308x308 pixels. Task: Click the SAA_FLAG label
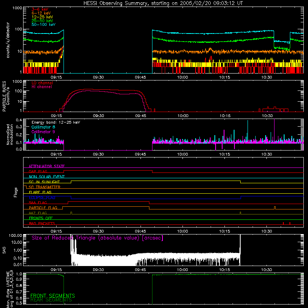click(38, 203)
